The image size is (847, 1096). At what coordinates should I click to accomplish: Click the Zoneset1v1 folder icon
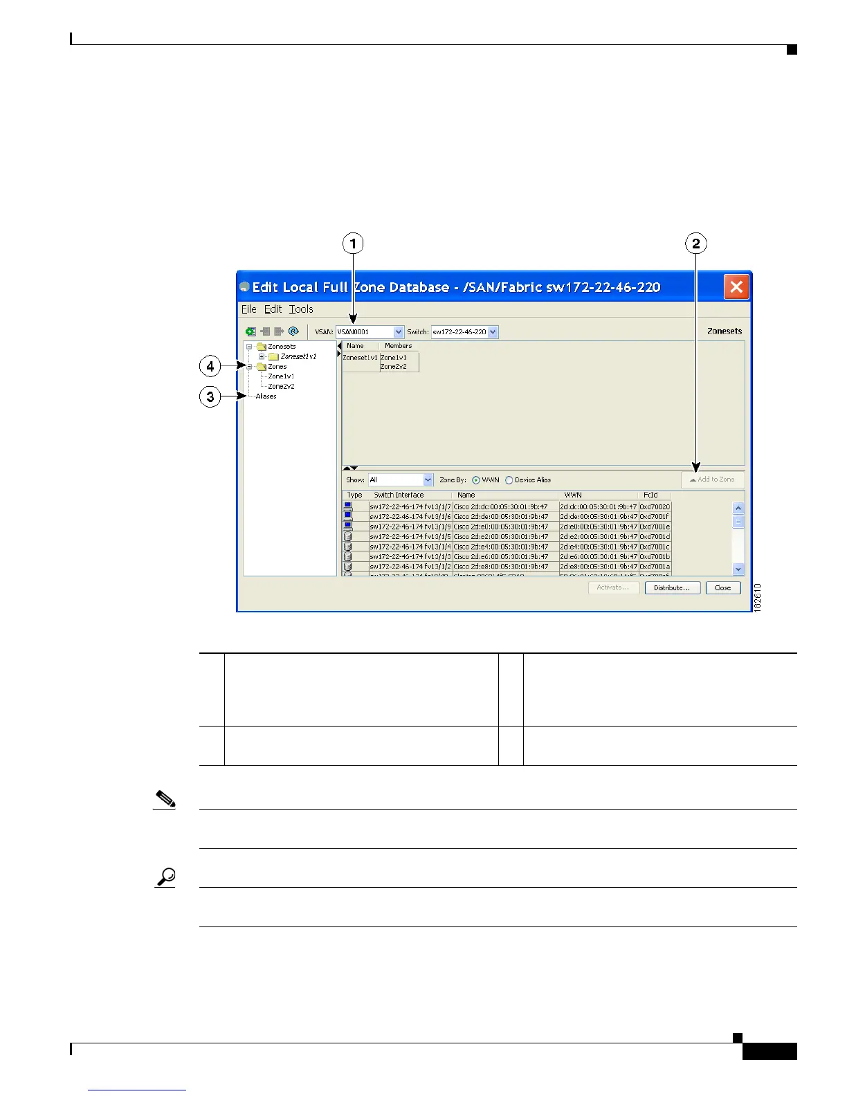coord(273,356)
